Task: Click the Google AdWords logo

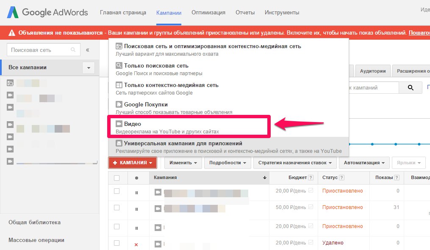Action: [47, 12]
